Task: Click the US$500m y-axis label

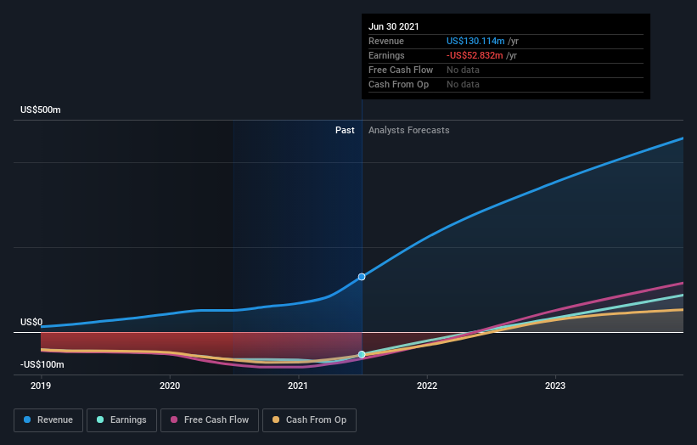Action: tap(41, 110)
